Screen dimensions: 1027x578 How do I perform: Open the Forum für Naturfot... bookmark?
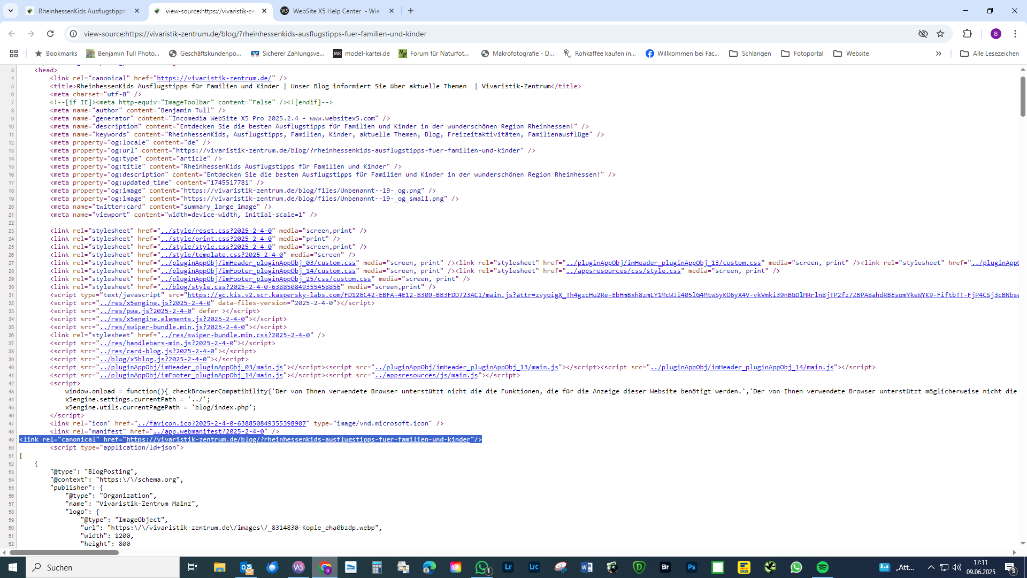(434, 54)
